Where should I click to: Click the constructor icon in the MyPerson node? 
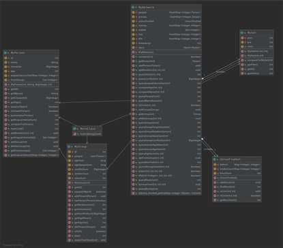6,84
